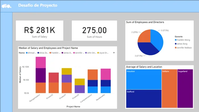This screenshot has width=199, height=112.
Task: Choose Franklin Wong in the Gerente legend
Action: [183, 40]
